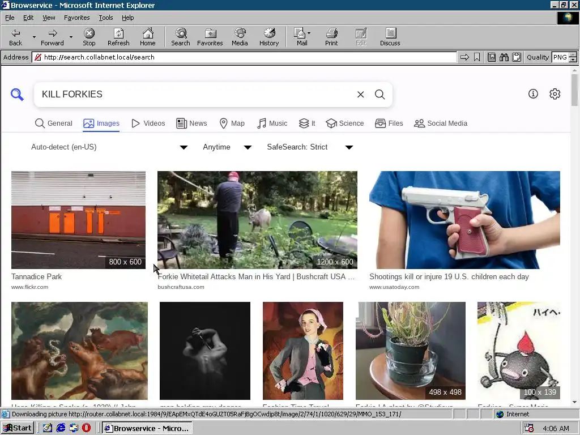
Task: Clear the search query with the X icon
Action: click(361, 95)
